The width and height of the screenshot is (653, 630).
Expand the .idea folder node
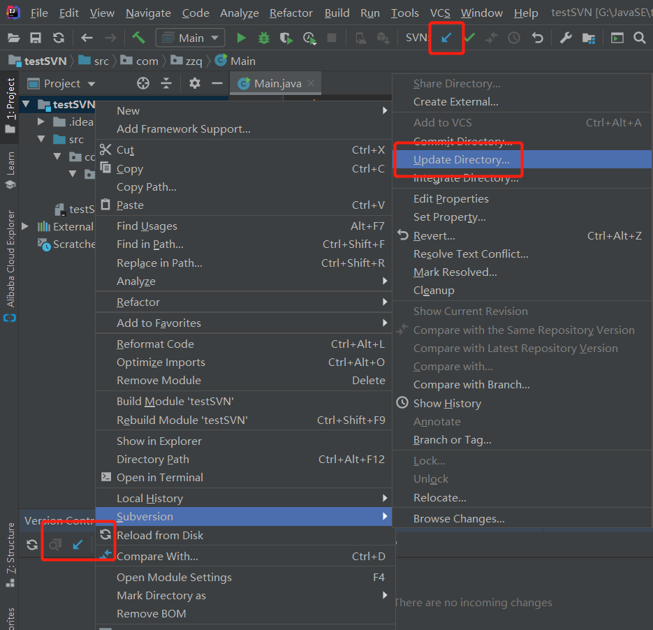click(x=41, y=122)
